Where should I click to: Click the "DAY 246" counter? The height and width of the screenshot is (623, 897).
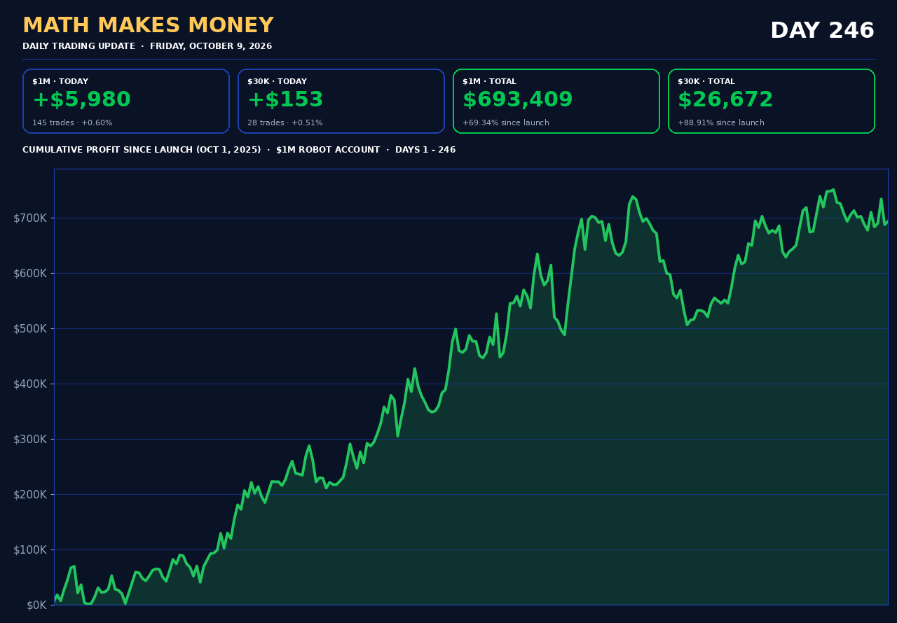tap(822, 31)
